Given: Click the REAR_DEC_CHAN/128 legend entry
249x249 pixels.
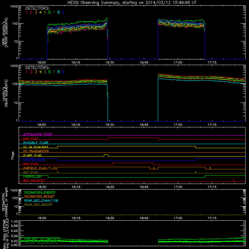Looking at the screenshot, I should tap(41, 201).
